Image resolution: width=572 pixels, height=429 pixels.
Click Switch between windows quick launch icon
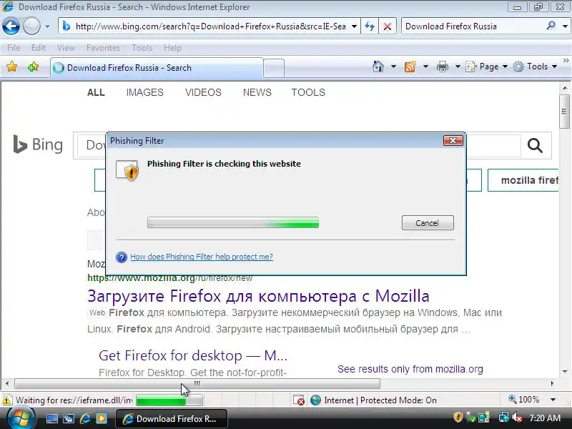[x=68, y=418]
